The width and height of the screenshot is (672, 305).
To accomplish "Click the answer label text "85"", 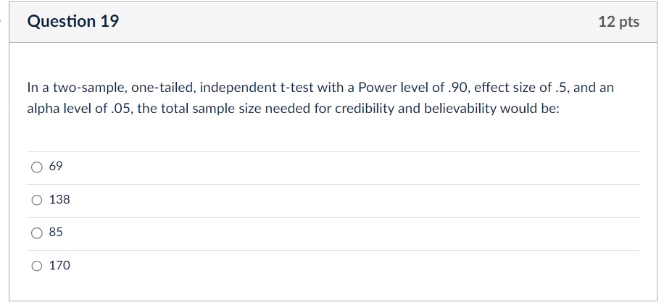I will 56,233.
